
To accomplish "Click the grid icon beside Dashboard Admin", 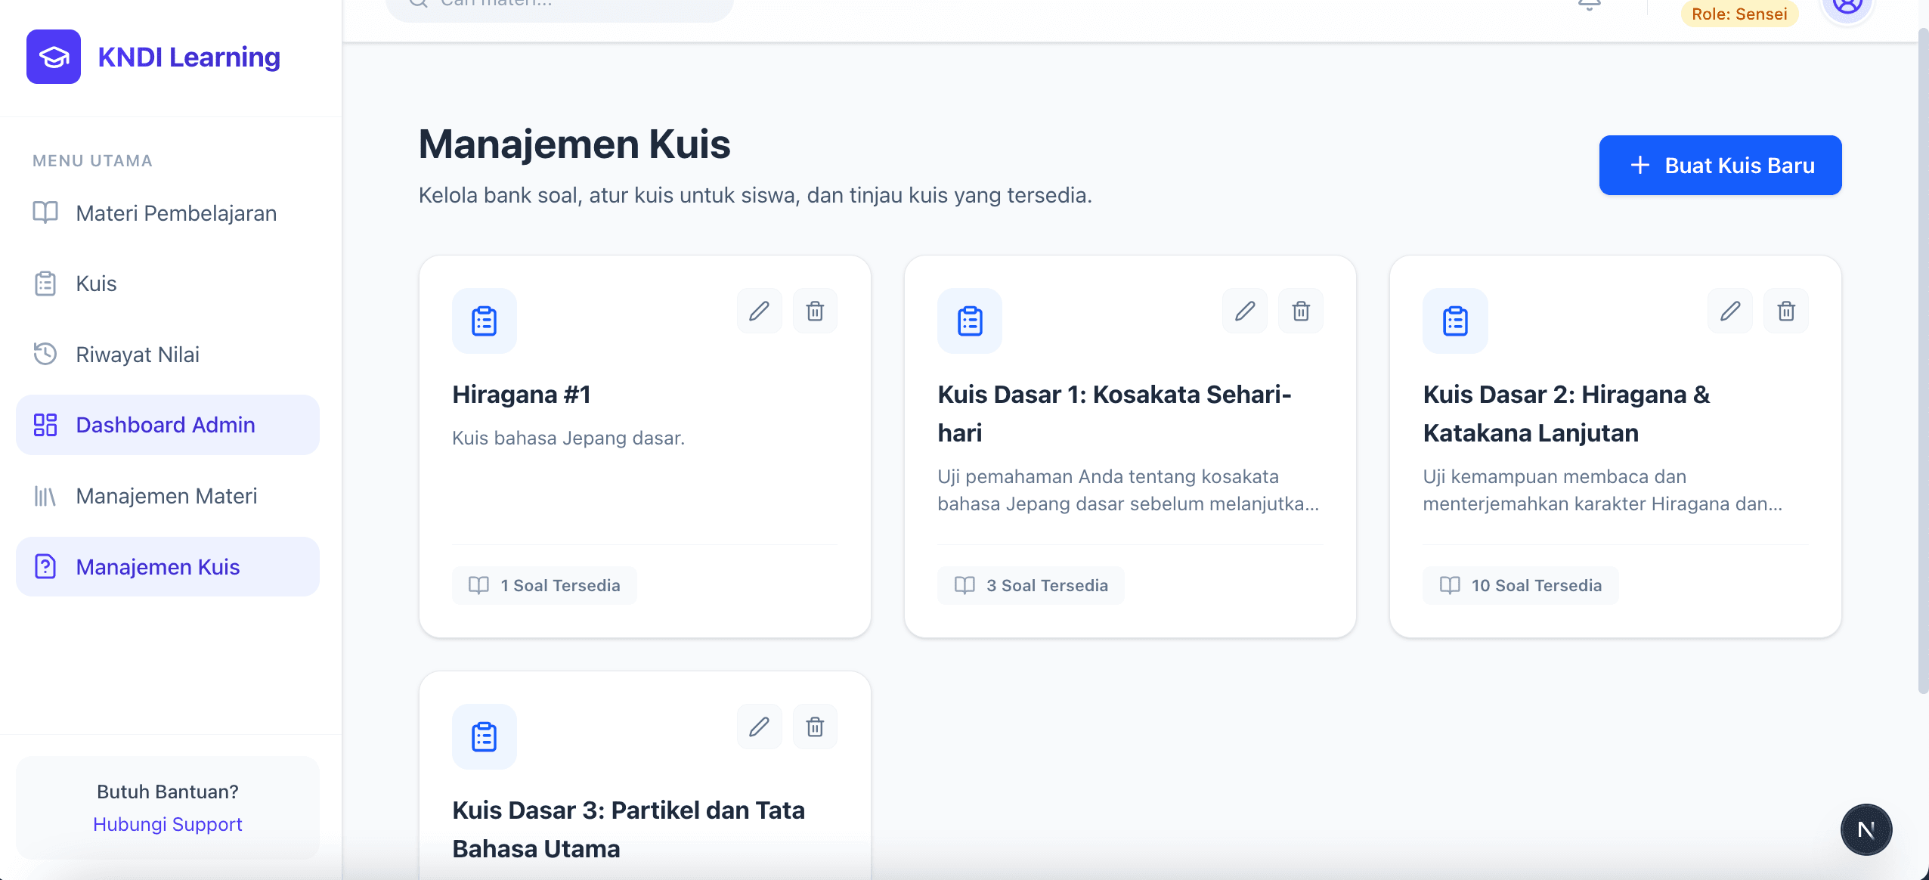I will (45, 425).
